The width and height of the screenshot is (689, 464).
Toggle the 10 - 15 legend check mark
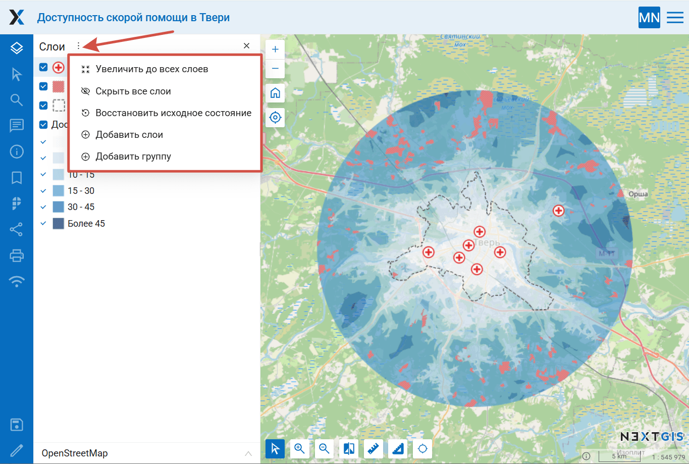(43, 175)
